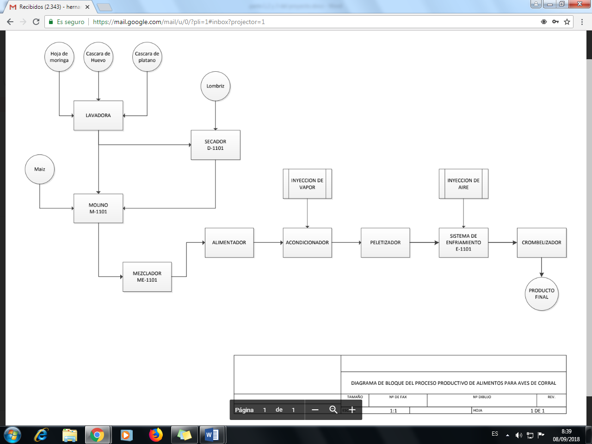Launch Firefox from the taskbar

(x=156, y=435)
